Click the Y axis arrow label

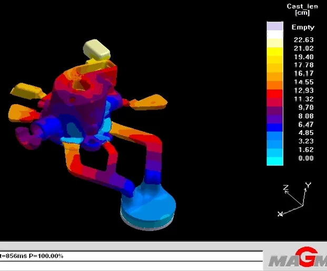click(x=308, y=185)
